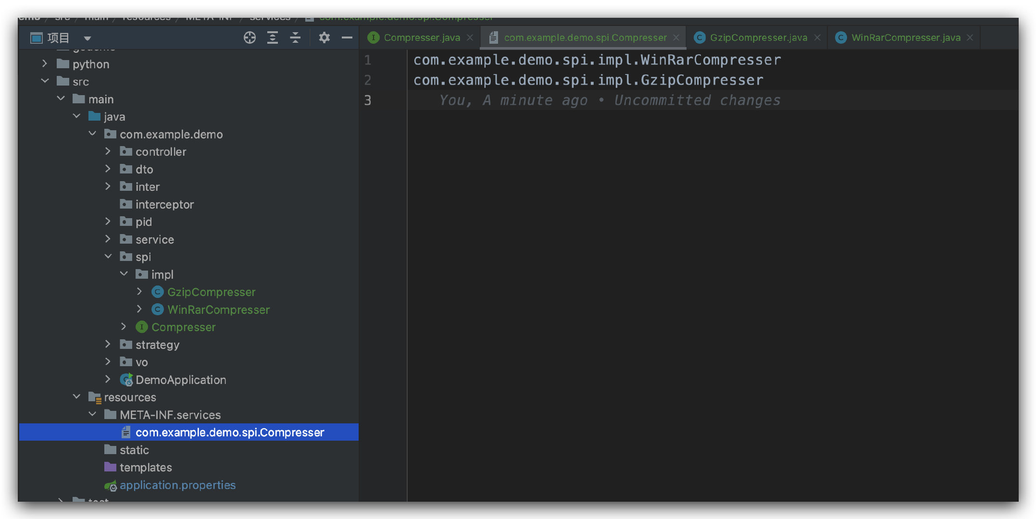The height and width of the screenshot is (519, 1036).
Task: Close the com.example.demo.spi.Compresser tab
Action: pos(676,37)
